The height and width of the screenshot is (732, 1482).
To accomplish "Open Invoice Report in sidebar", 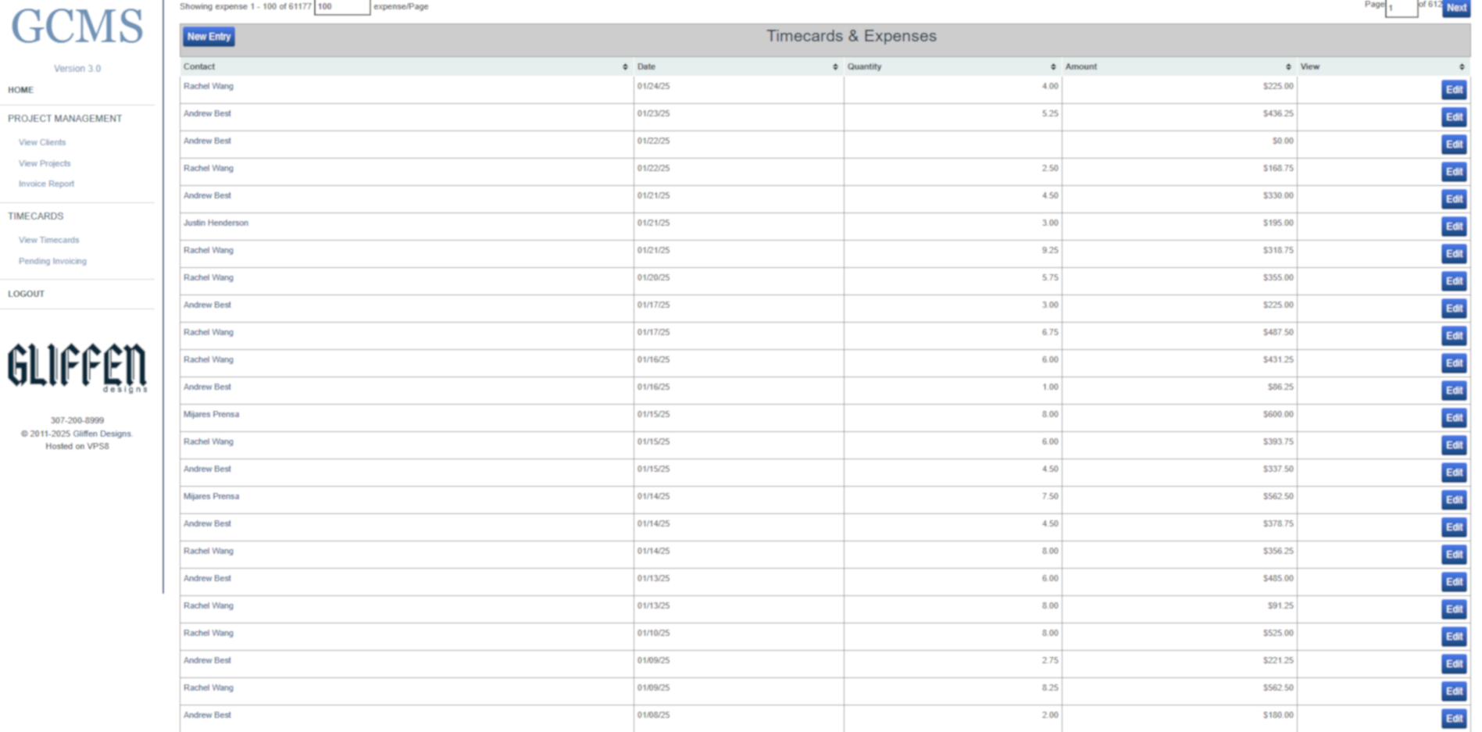I will (46, 184).
